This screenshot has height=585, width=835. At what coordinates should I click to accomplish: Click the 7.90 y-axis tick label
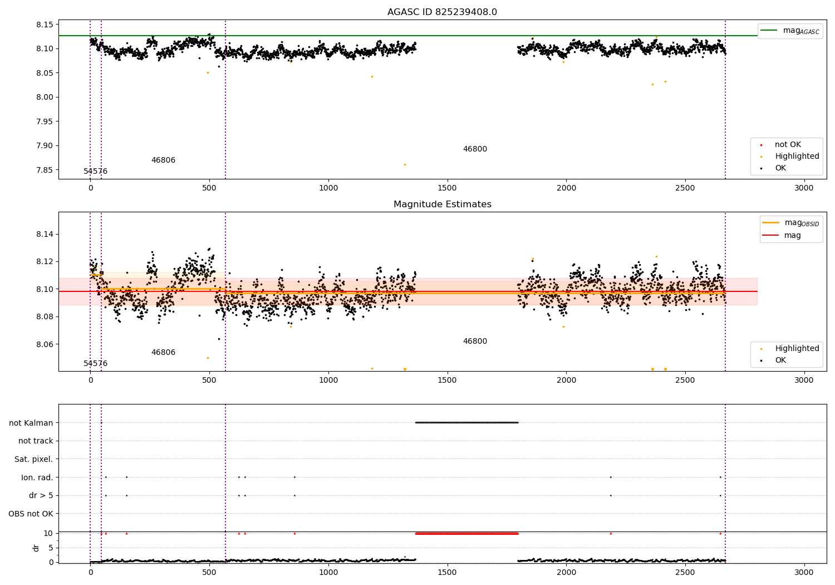[45, 146]
